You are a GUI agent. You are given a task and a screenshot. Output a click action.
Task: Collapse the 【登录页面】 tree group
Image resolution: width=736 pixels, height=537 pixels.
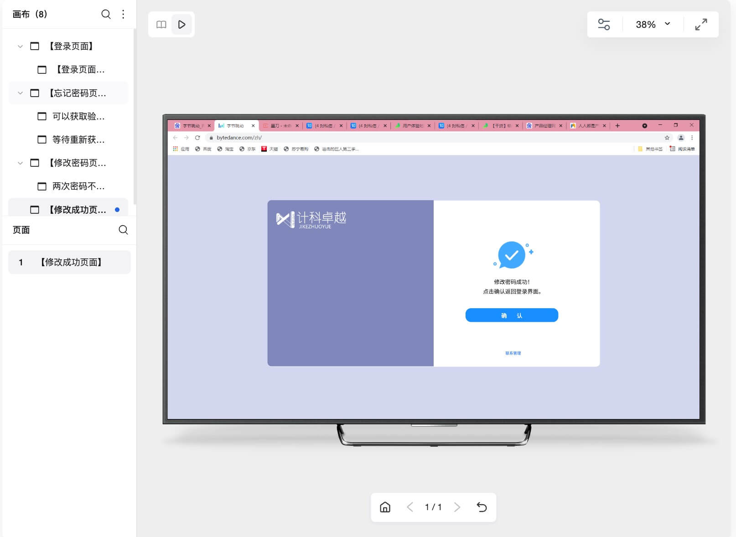pos(20,46)
